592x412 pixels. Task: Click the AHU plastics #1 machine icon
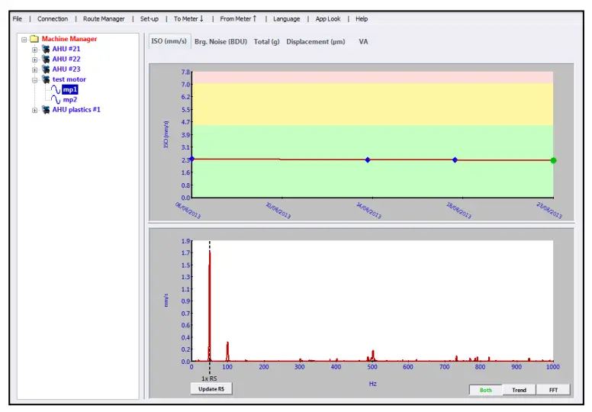coord(46,110)
